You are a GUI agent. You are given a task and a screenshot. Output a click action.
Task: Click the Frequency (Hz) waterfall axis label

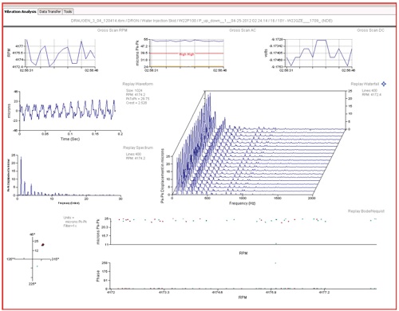point(242,203)
